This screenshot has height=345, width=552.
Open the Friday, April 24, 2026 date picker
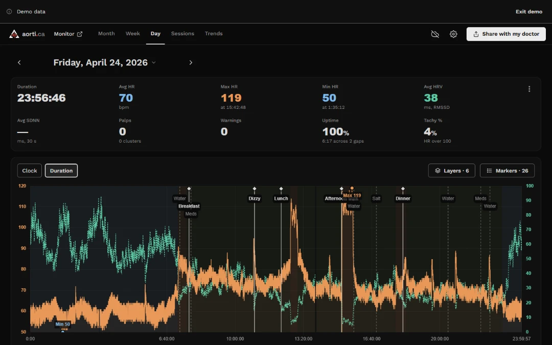click(105, 62)
